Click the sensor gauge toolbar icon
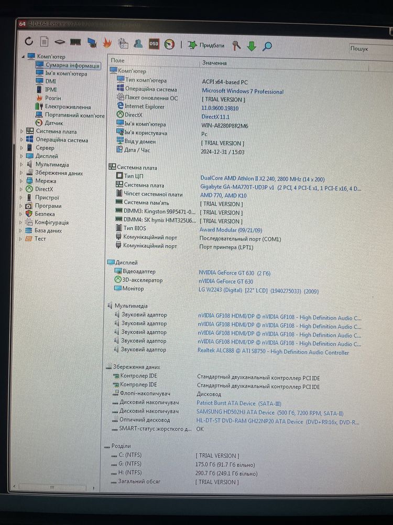Screen dimensions: 393x525 coord(169,44)
